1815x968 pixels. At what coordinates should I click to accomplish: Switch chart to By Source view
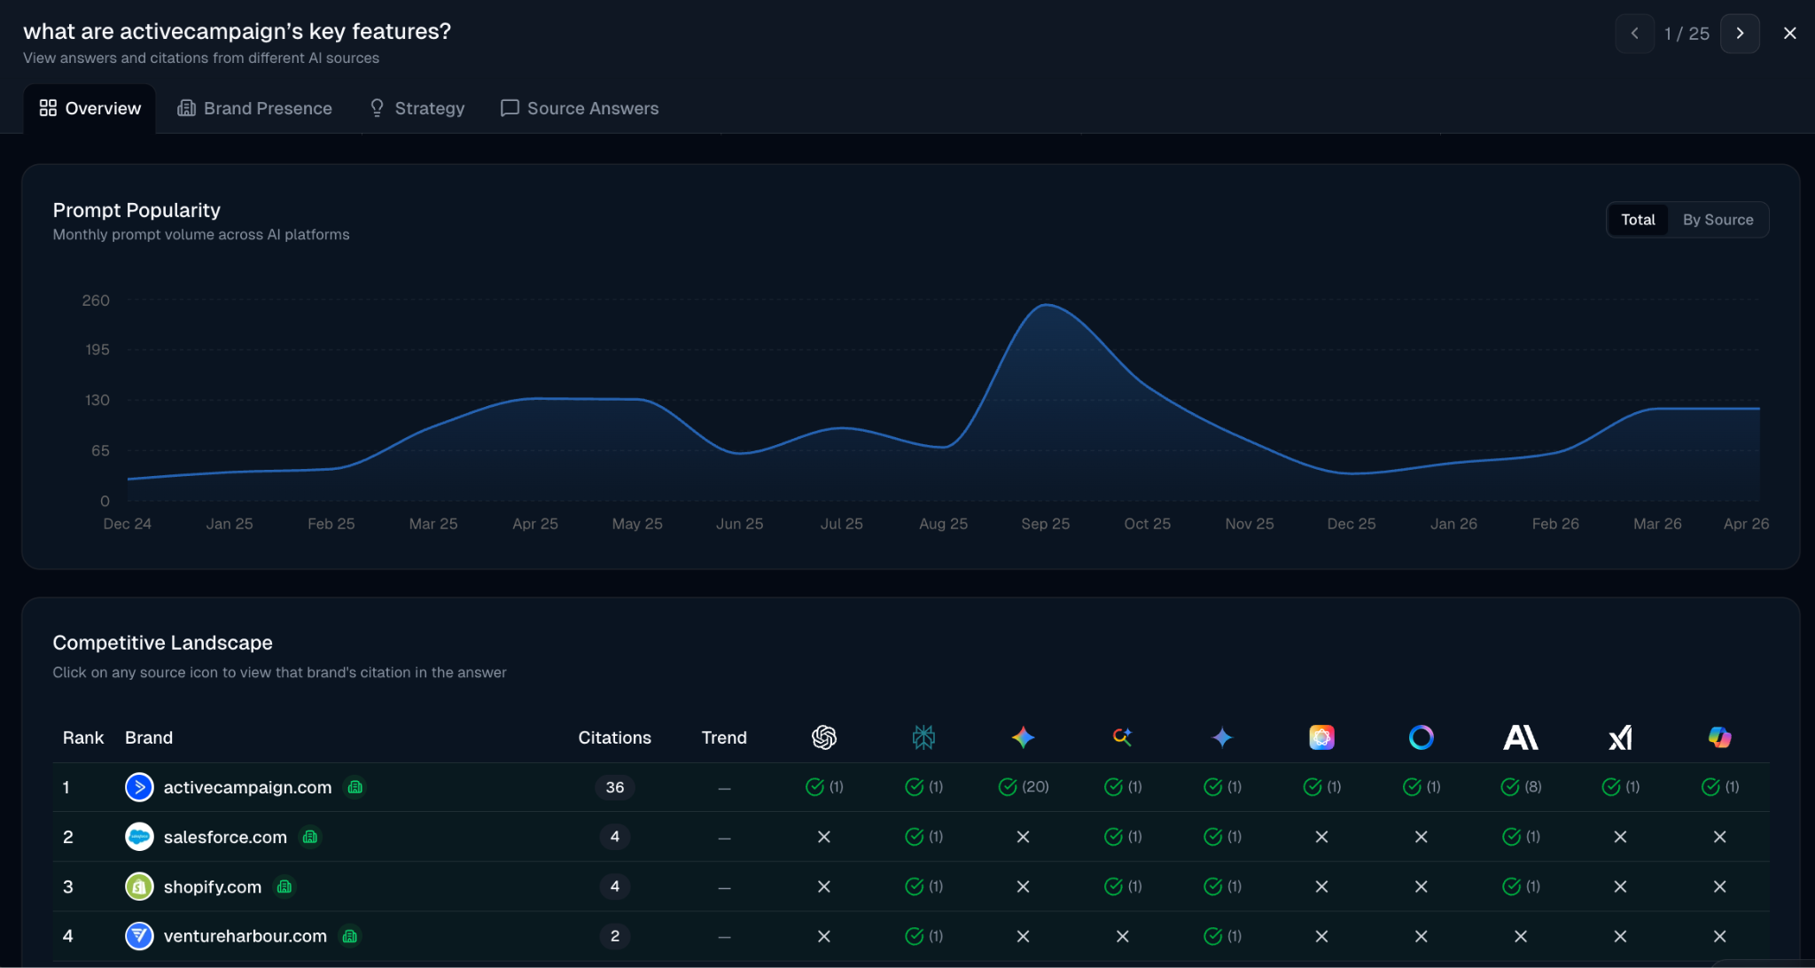click(x=1718, y=220)
